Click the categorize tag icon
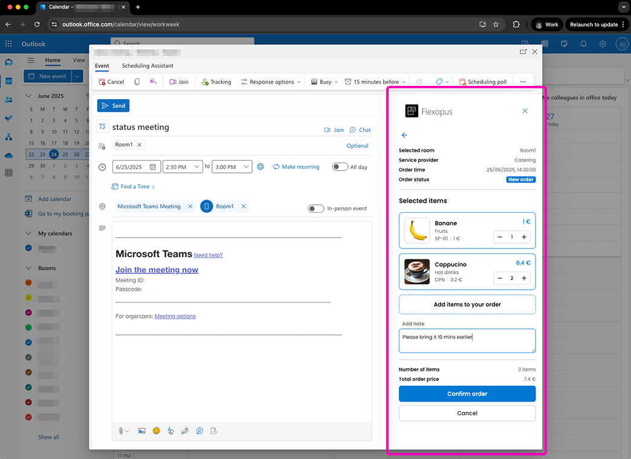Image resolution: width=631 pixels, height=459 pixels. pyautogui.click(x=439, y=82)
